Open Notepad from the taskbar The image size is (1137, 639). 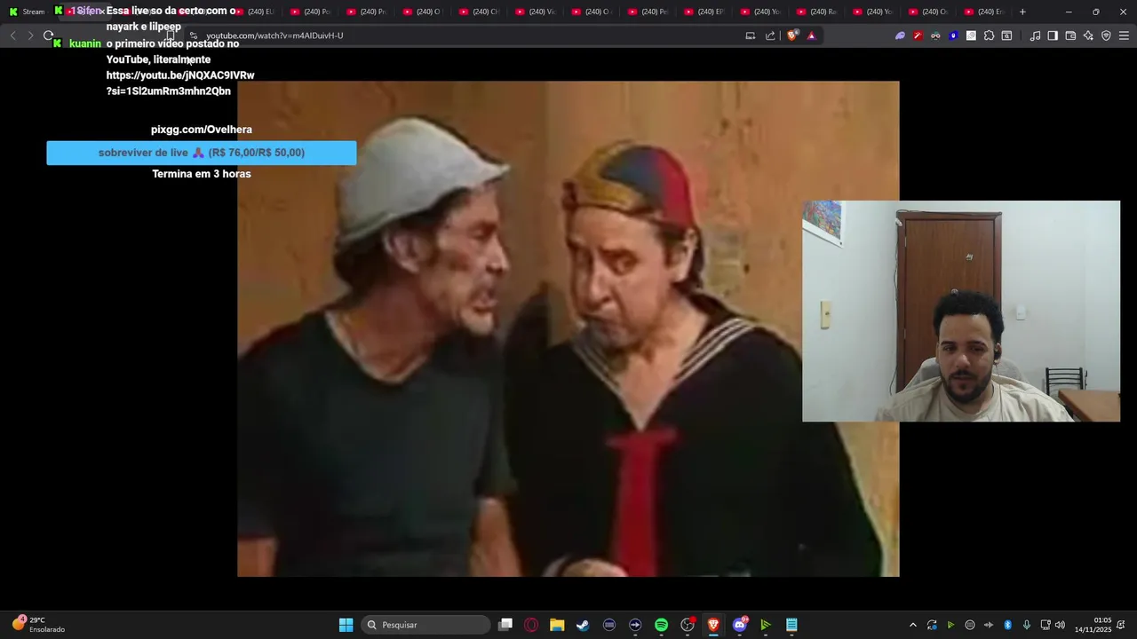click(x=791, y=625)
